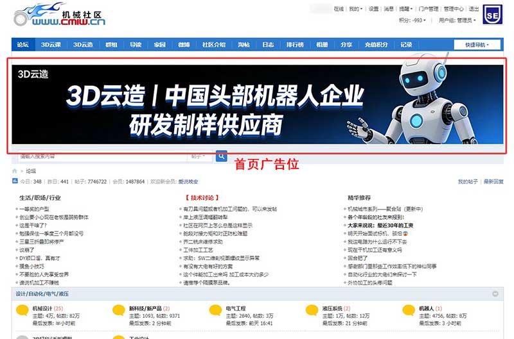Switch to the 排行榜 nav tab
The height and width of the screenshot is (339, 514).
[x=295, y=45]
